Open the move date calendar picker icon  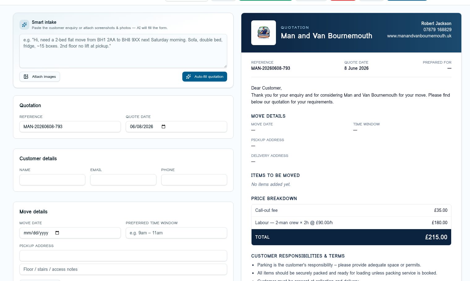[57, 233]
